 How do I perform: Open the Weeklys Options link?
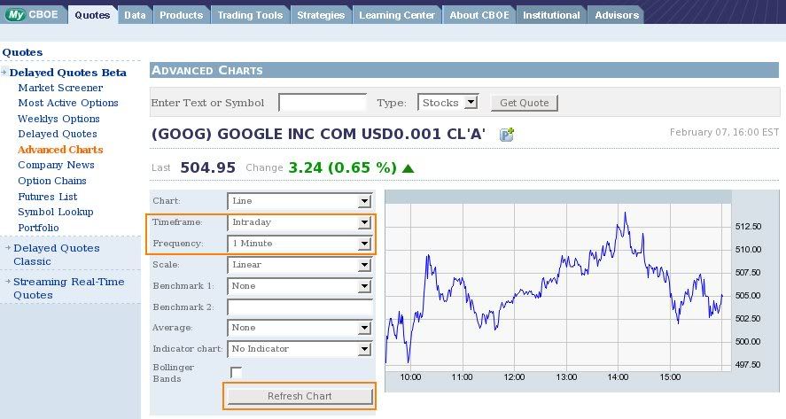tap(58, 119)
